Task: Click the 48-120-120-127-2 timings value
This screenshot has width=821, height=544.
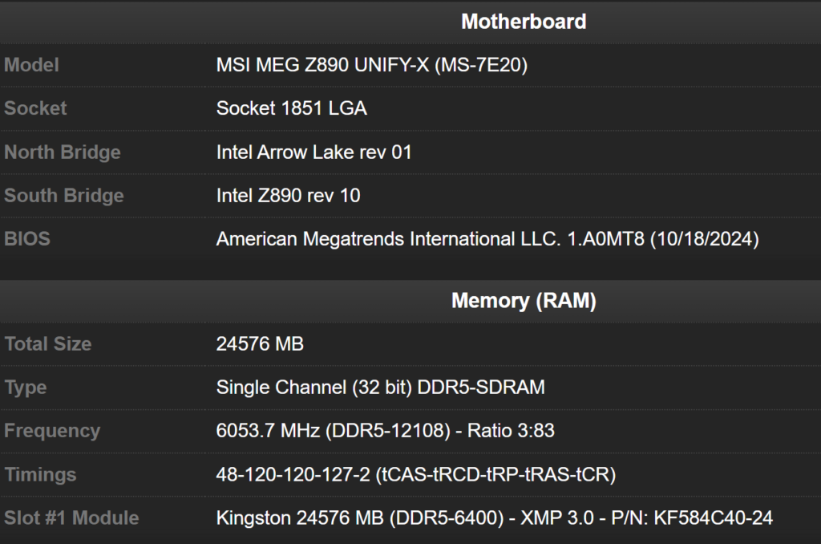Action: pos(415,475)
